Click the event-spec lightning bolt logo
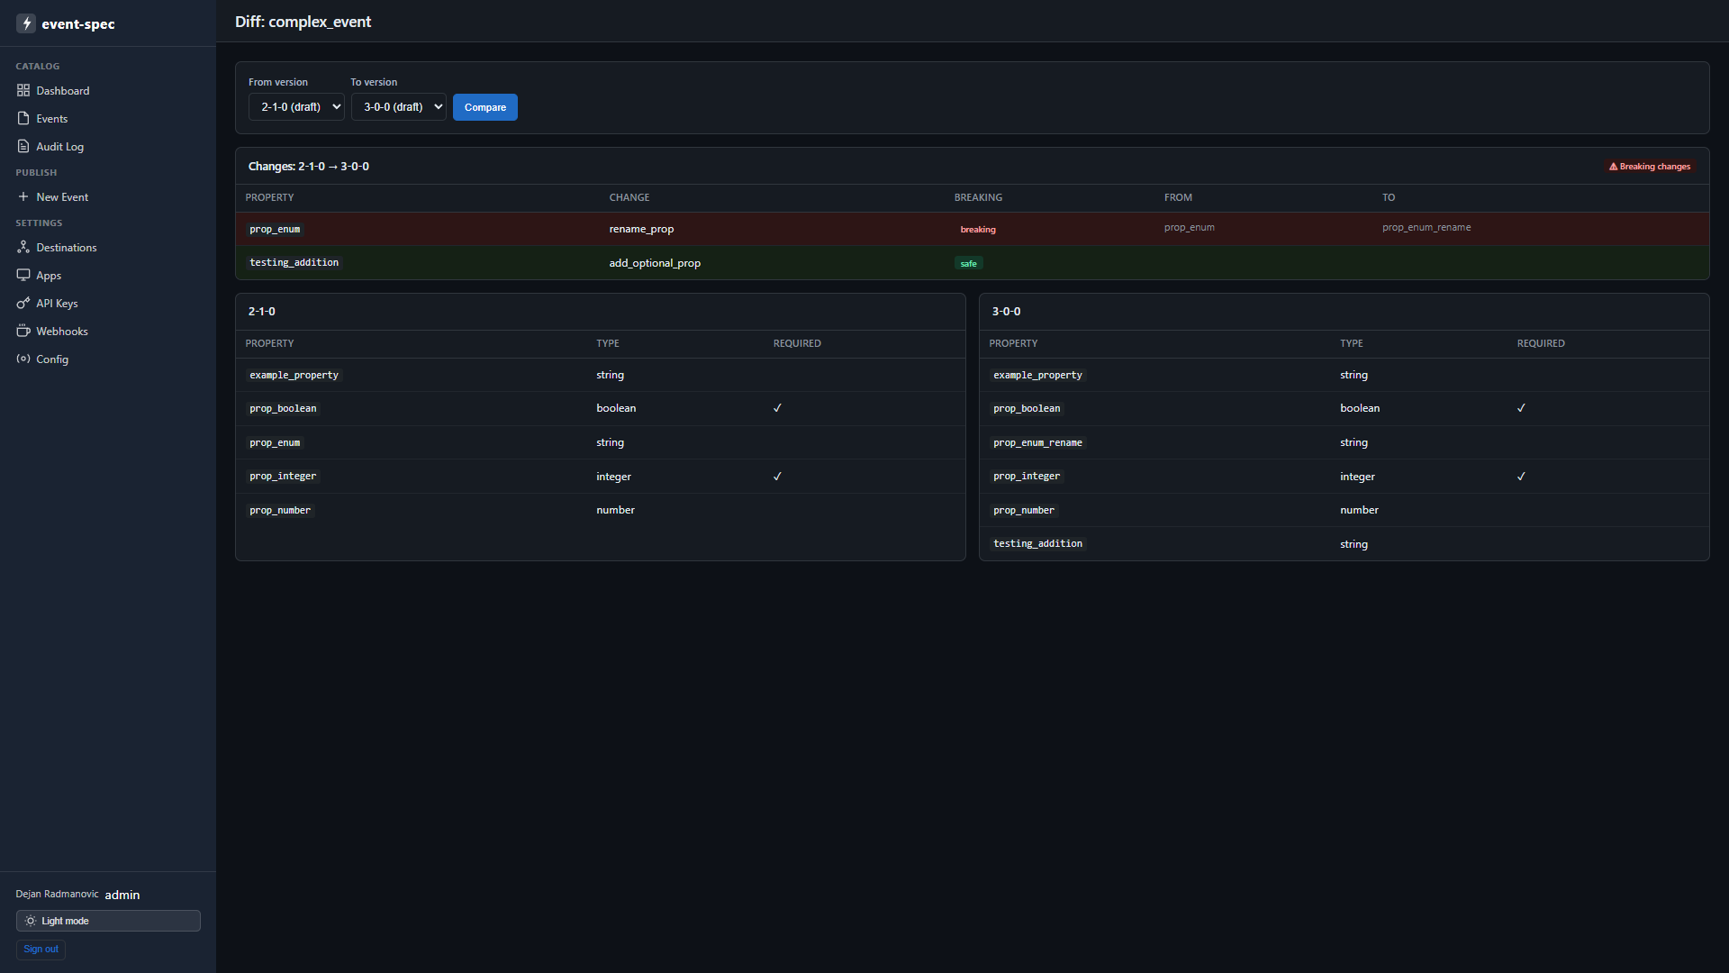Screen dimensions: 1729x973 [26, 23]
